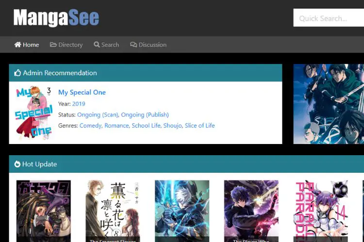Image resolution: width=364 pixels, height=242 pixels.
Task: Open the Directory nav item
Action: [x=66, y=45]
